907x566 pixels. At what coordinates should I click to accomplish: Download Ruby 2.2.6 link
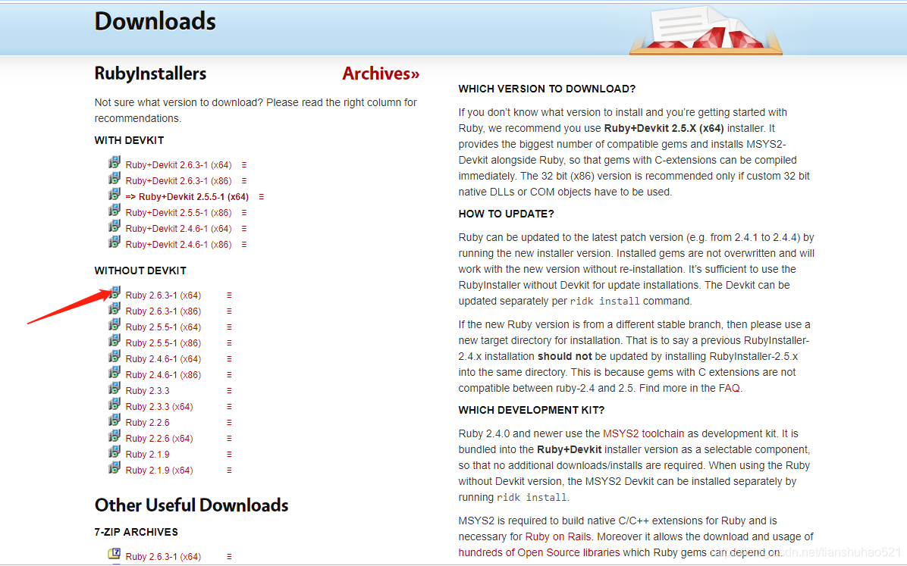(148, 423)
